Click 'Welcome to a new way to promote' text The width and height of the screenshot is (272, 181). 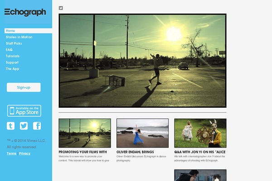84,158
